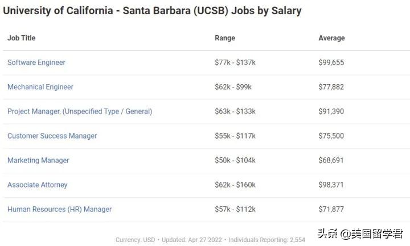Open the Marketing Manager job link
Viewport: 410px width, 246px height.
(38, 160)
